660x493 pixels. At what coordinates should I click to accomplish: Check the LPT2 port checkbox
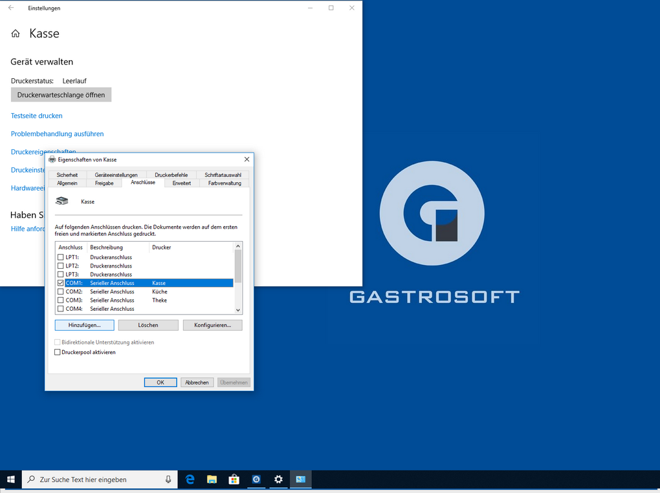click(x=61, y=266)
